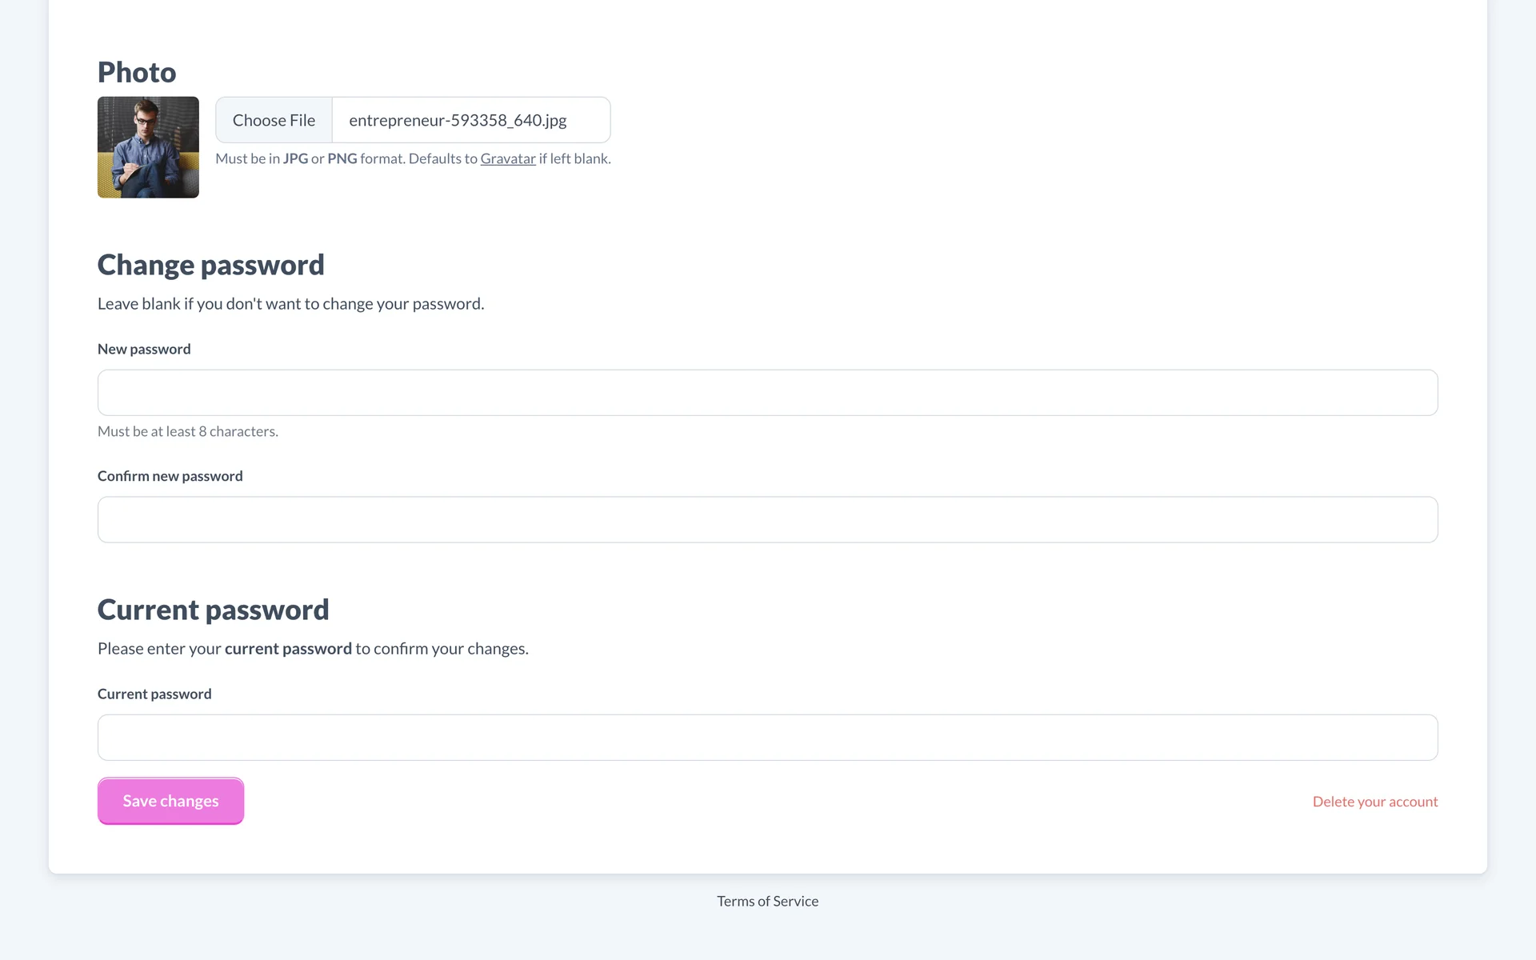Focus the New password input field
1536x960 pixels.
click(767, 392)
